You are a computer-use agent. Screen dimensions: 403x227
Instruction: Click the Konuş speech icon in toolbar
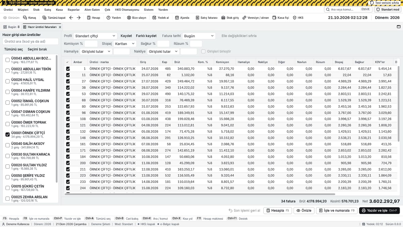(25, 17)
